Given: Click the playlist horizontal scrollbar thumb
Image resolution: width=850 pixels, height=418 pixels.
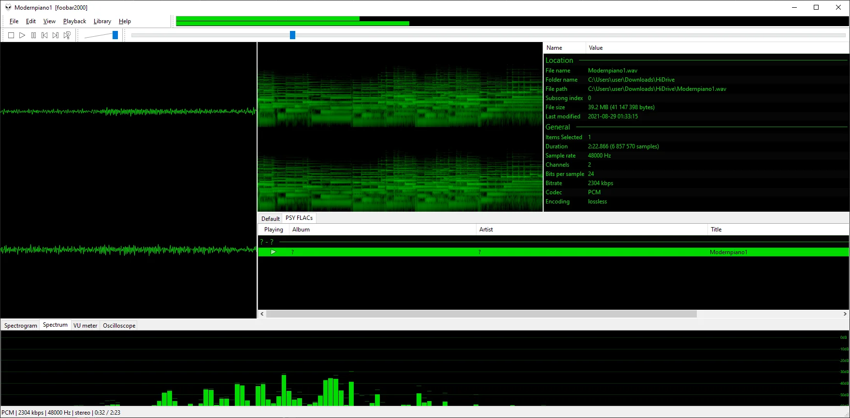Looking at the screenshot, I should (481, 314).
